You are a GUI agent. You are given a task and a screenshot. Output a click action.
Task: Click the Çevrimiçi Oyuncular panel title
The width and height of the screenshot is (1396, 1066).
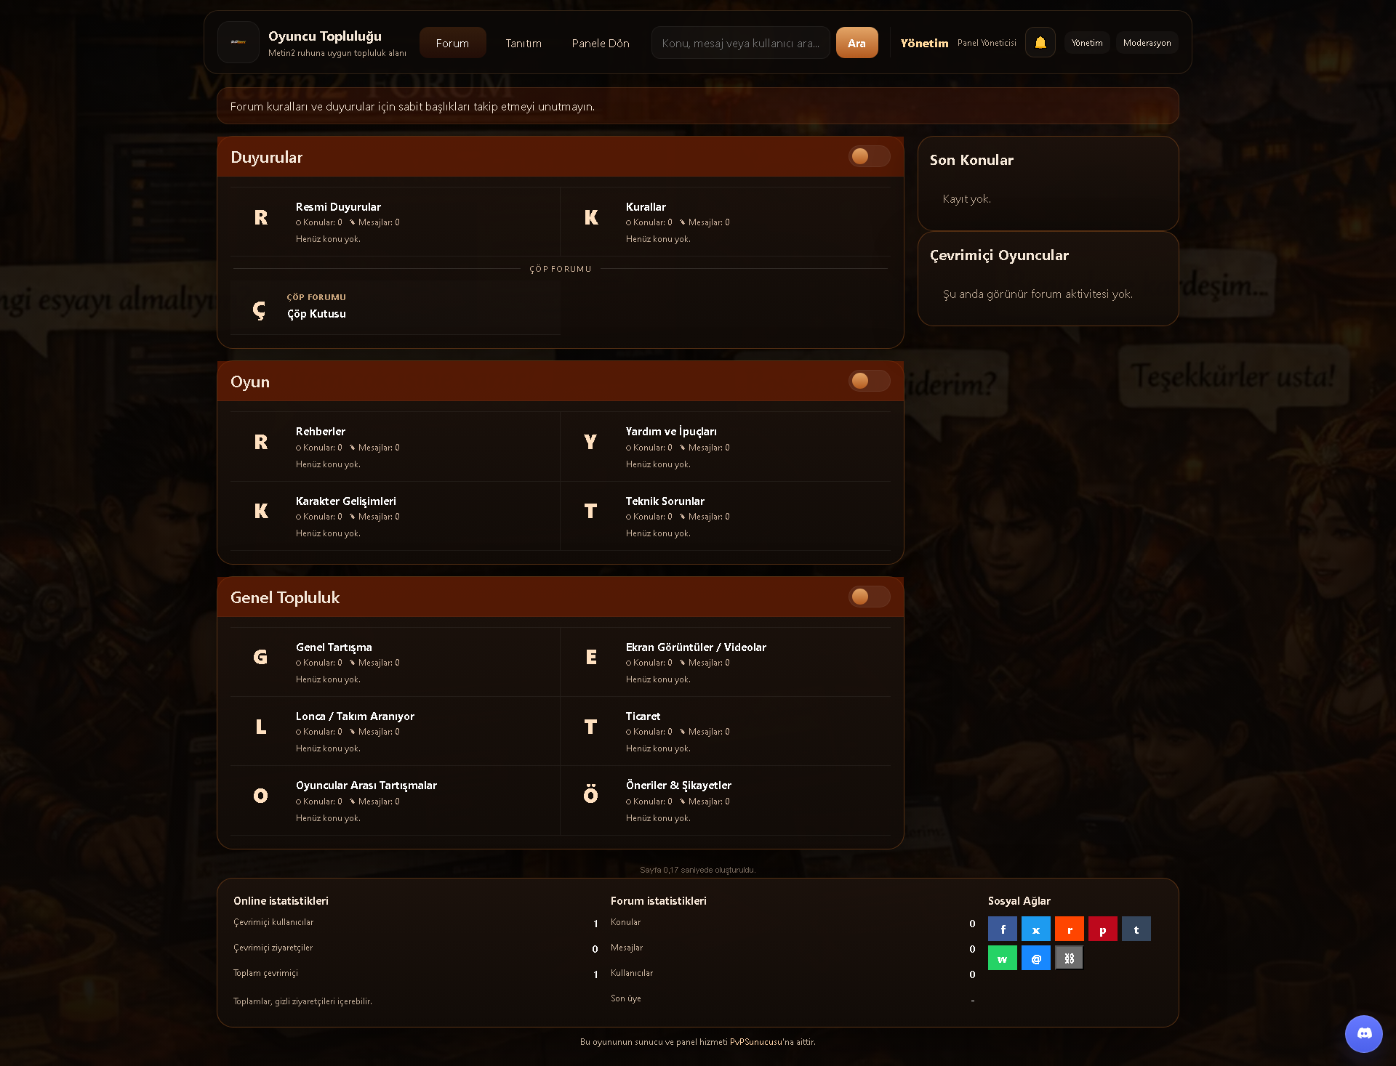point(999,255)
